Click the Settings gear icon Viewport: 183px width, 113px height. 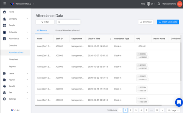(5, 99)
